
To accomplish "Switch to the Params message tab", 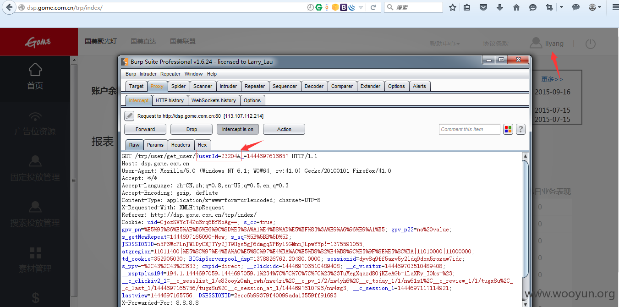I will coord(155,145).
